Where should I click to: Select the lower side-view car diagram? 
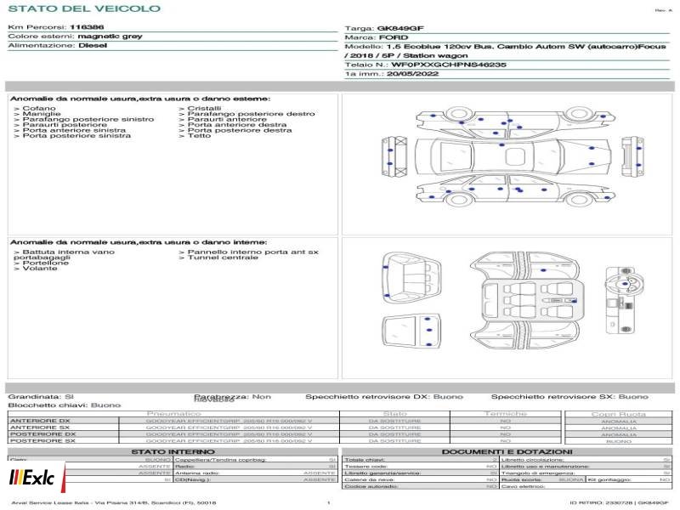pyautogui.click(x=516, y=190)
